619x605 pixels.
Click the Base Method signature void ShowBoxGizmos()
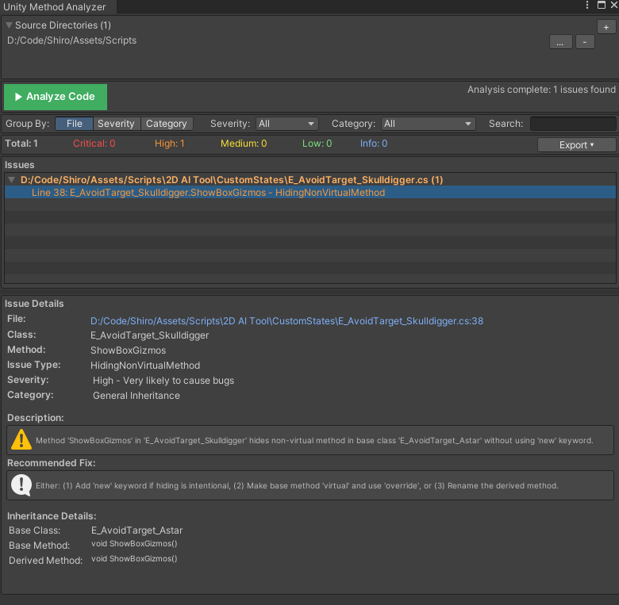134,544
